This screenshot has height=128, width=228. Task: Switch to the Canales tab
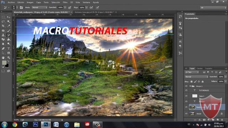[199, 68]
